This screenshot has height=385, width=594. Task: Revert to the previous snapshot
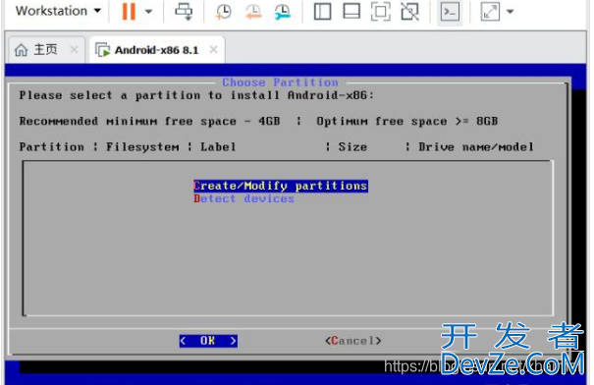coord(252,12)
